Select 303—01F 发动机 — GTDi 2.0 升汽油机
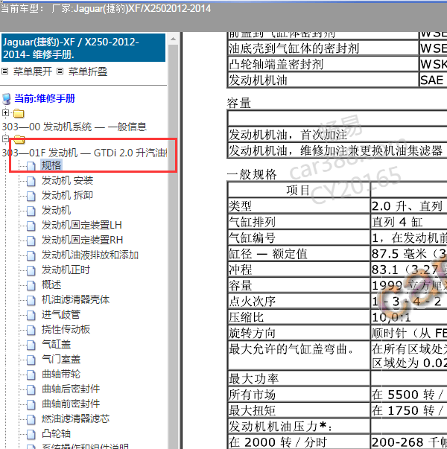Image resolution: width=447 pixels, height=449 pixels. (84, 153)
